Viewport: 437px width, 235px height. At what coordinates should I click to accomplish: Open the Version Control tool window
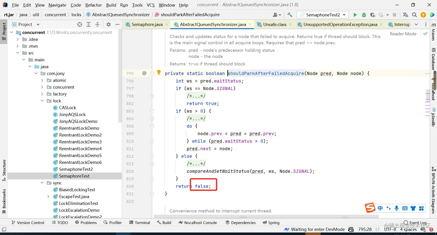pyautogui.click(x=28, y=223)
